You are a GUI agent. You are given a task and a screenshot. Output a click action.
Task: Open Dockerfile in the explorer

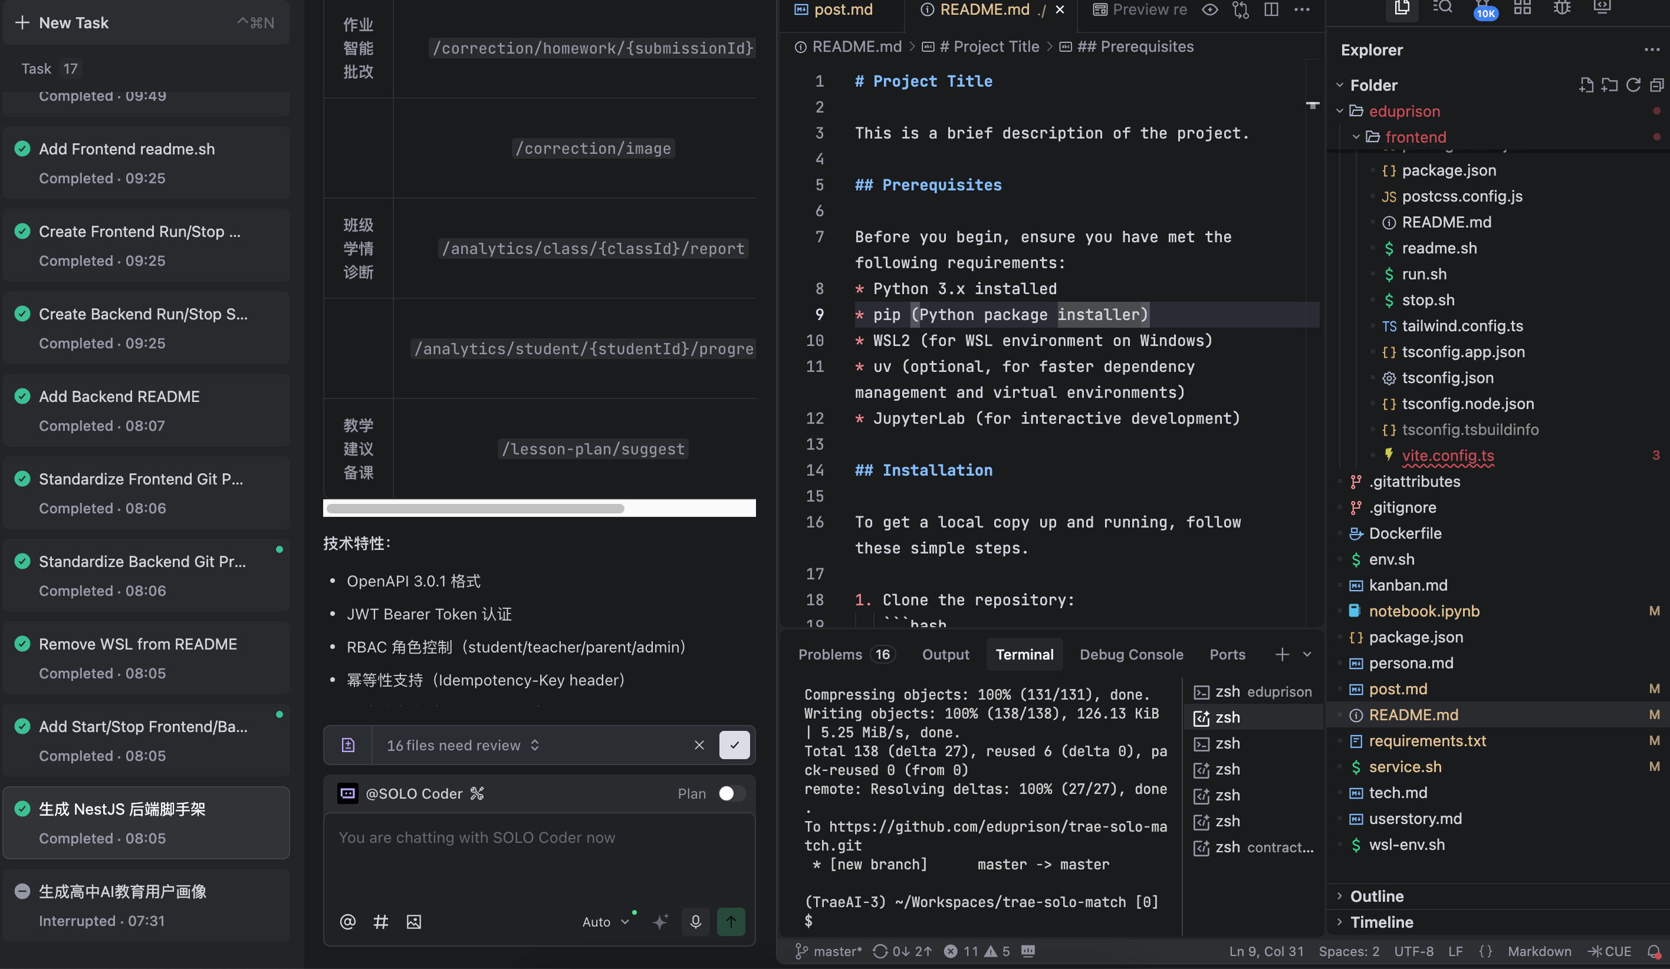pos(1404,533)
